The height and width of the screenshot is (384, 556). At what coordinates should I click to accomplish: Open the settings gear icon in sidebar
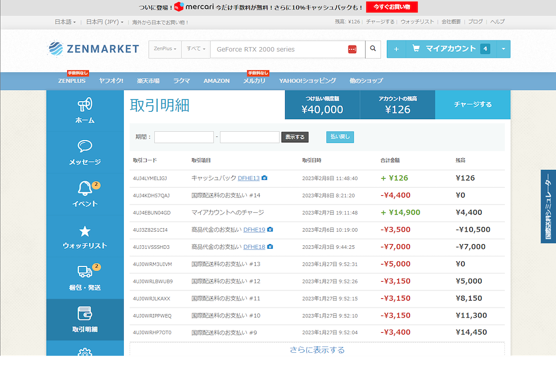pyautogui.click(x=85, y=352)
